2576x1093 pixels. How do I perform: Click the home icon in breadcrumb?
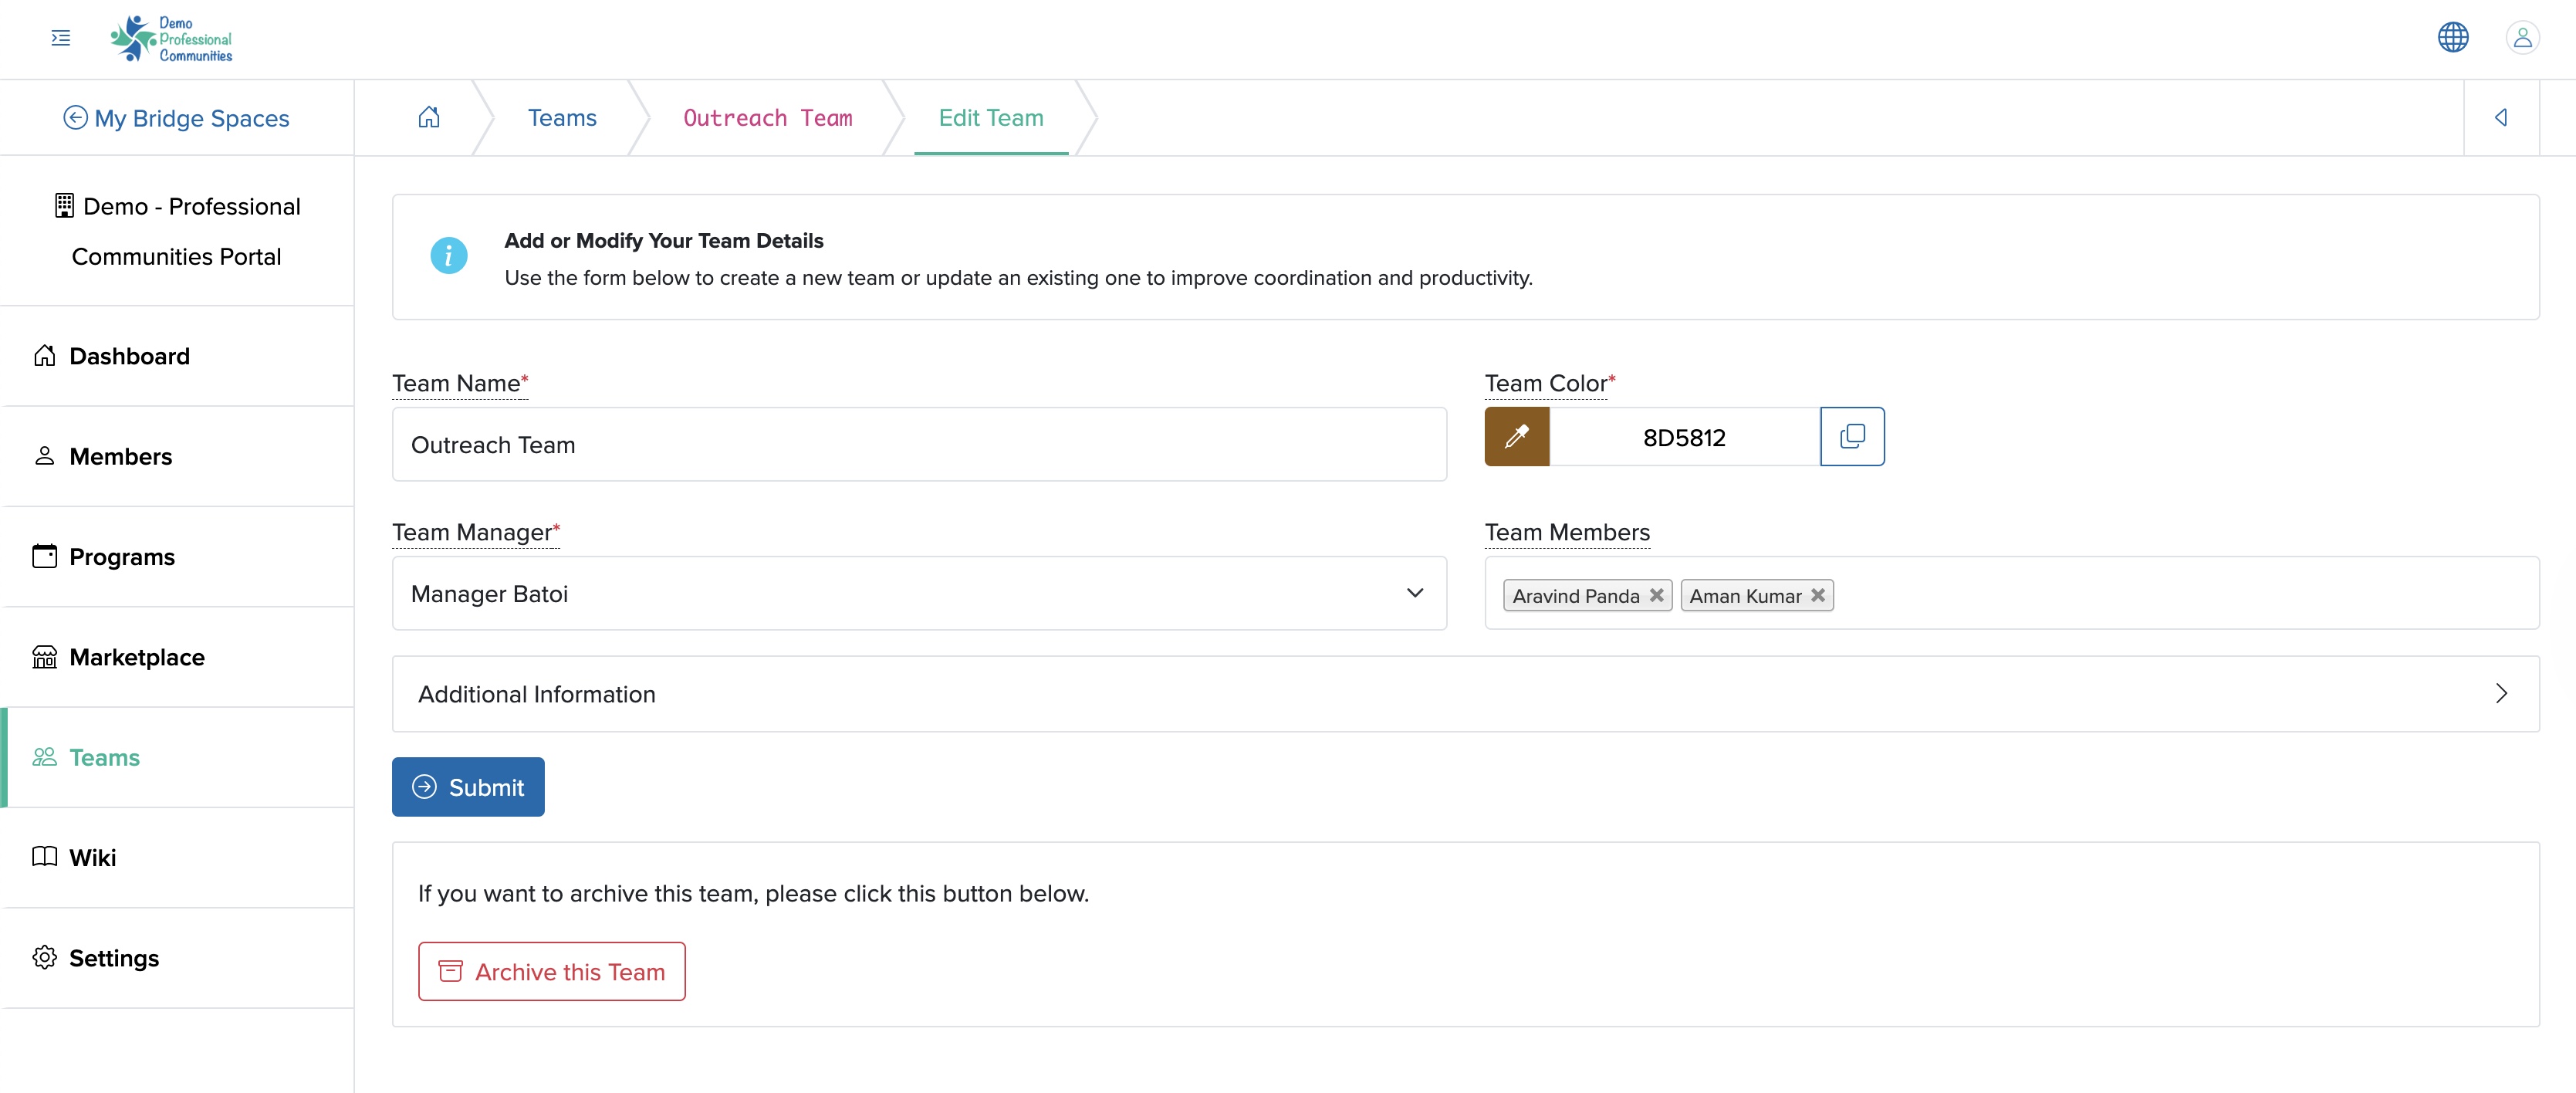click(x=429, y=117)
